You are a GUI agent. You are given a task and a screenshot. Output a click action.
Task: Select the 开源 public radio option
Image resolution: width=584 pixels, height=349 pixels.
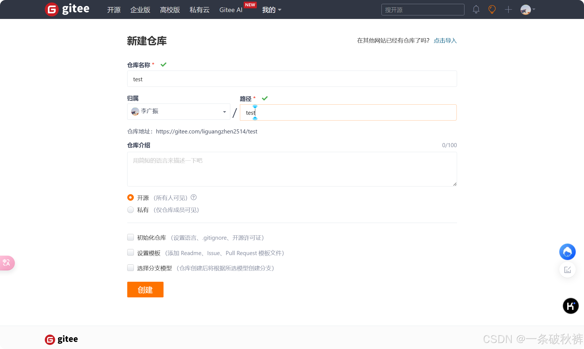[131, 197]
